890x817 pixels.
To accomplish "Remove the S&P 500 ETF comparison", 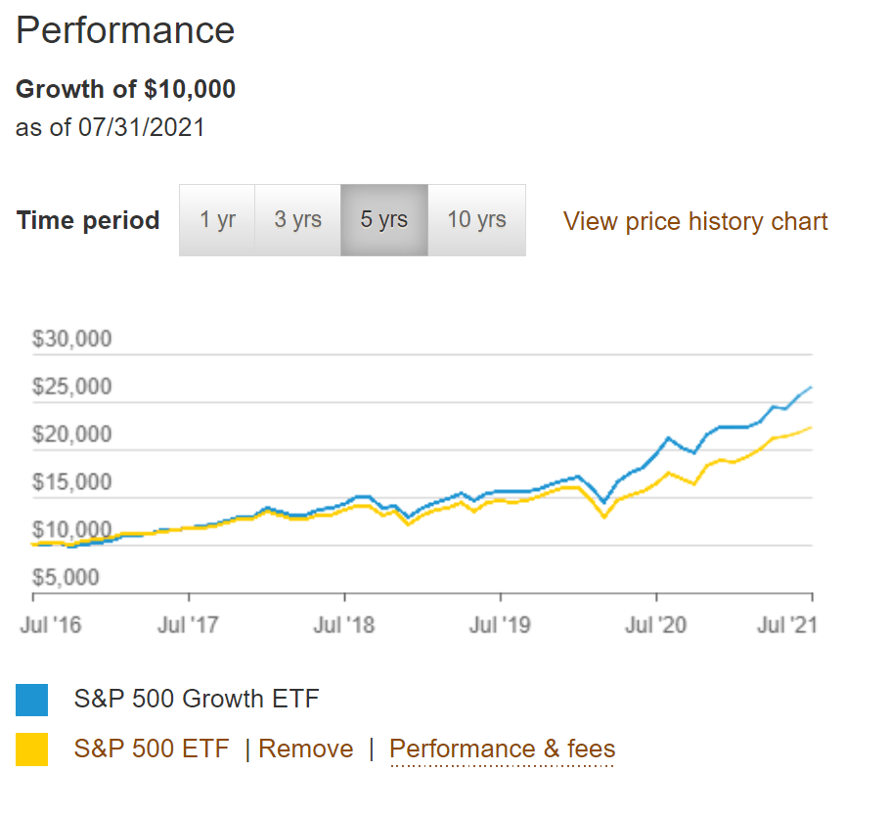I will (x=306, y=749).
